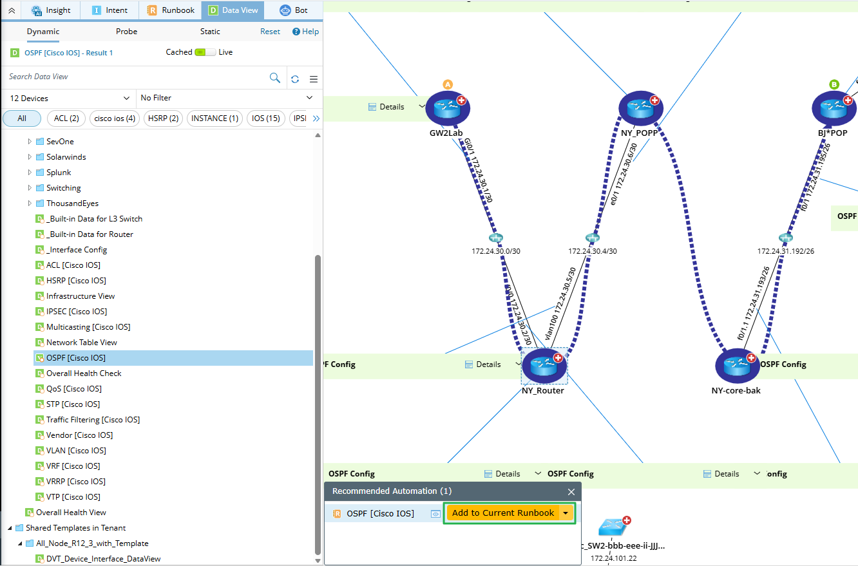
Task: Click the Reset link
Action: click(x=270, y=32)
